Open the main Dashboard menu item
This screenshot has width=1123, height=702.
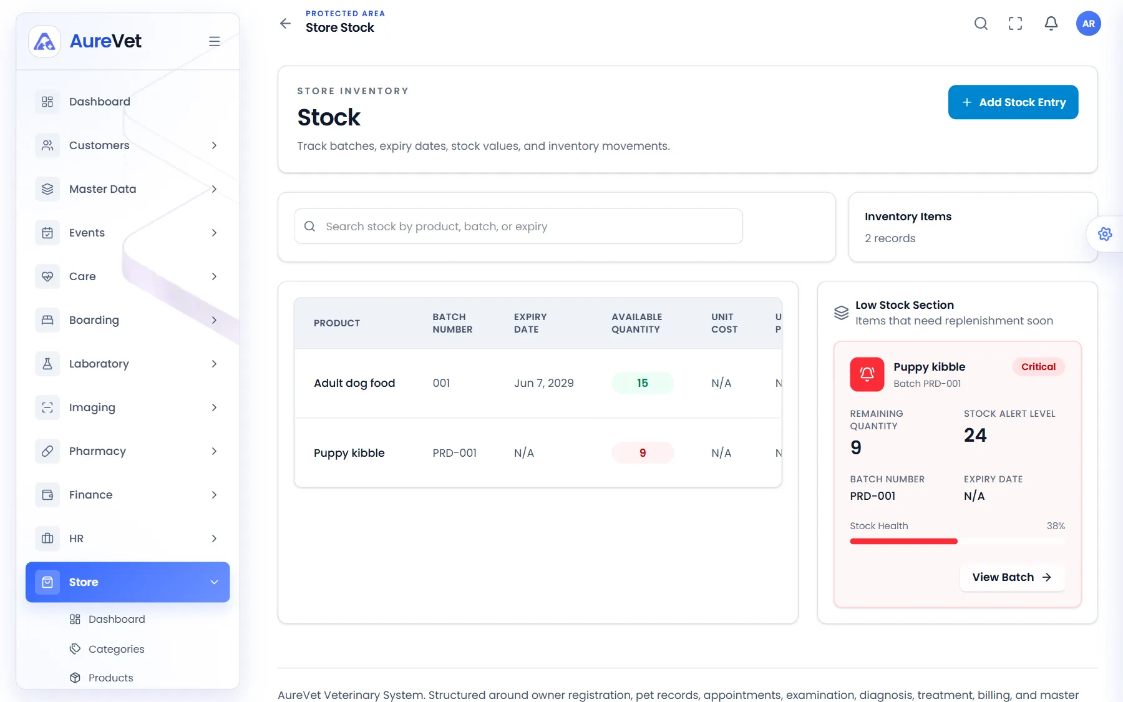[x=127, y=102]
